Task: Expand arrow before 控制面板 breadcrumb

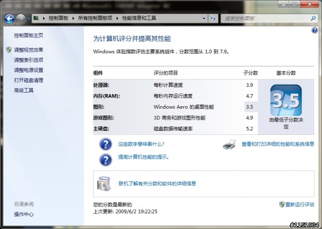Action: [44, 18]
